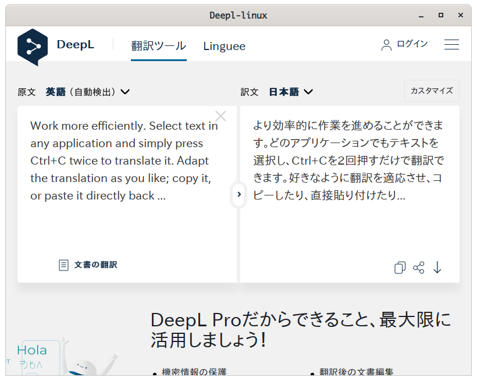Image resolution: width=477 pixels, height=381 pixels.
Task: Open the Linguee tab
Action: click(224, 47)
